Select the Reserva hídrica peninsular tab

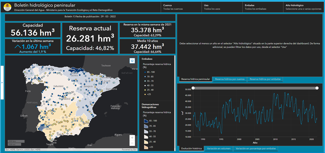point(195,79)
